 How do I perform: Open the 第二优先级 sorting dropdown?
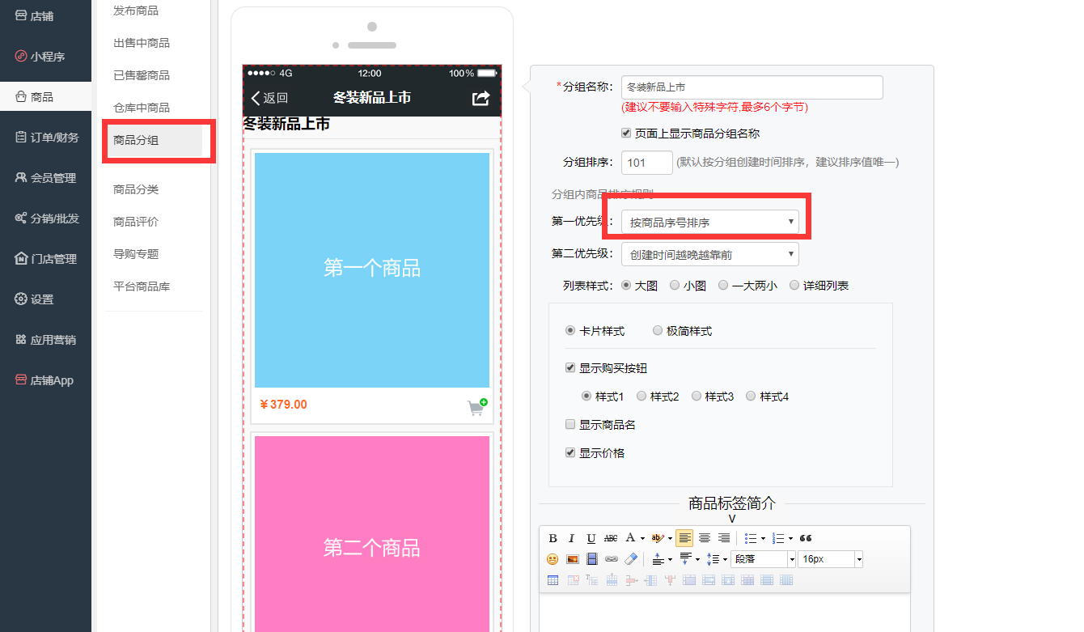pyautogui.click(x=710, y=254)
